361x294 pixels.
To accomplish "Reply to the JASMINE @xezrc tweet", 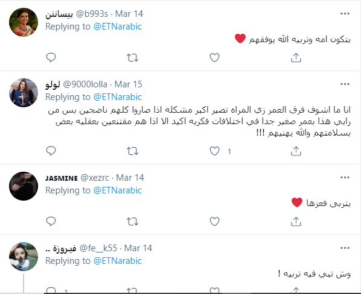I will tap(51, 222).
